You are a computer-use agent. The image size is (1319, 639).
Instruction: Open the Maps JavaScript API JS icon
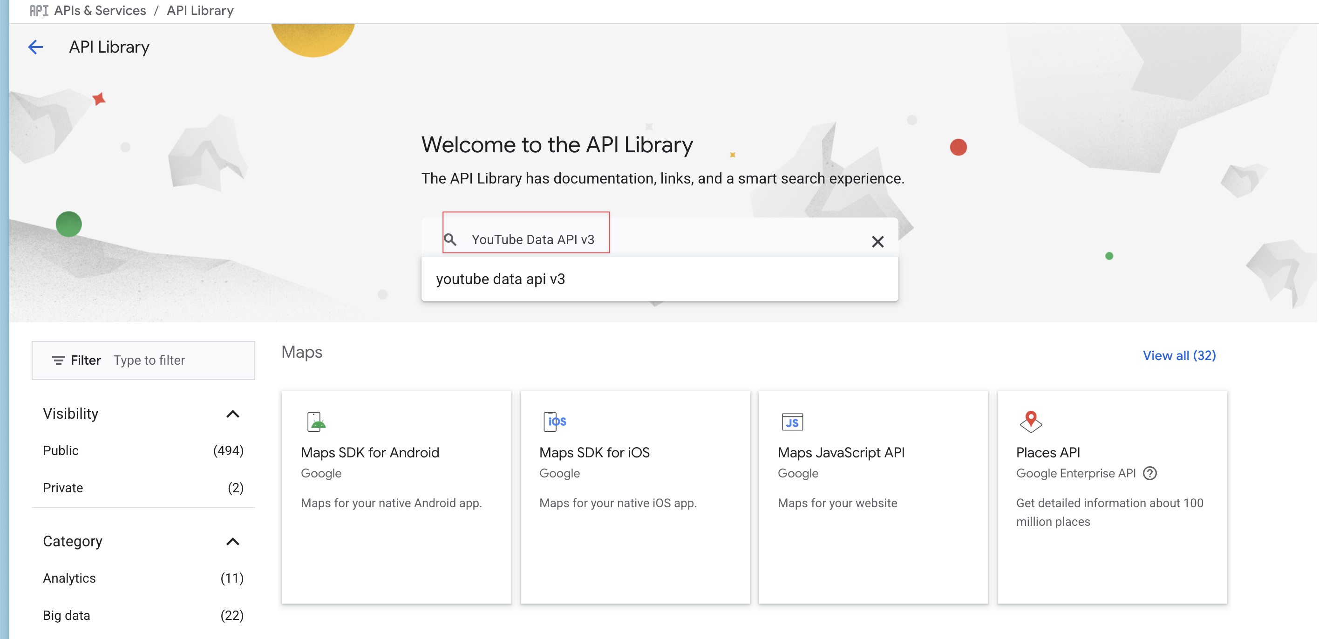[x=792, y=422]
